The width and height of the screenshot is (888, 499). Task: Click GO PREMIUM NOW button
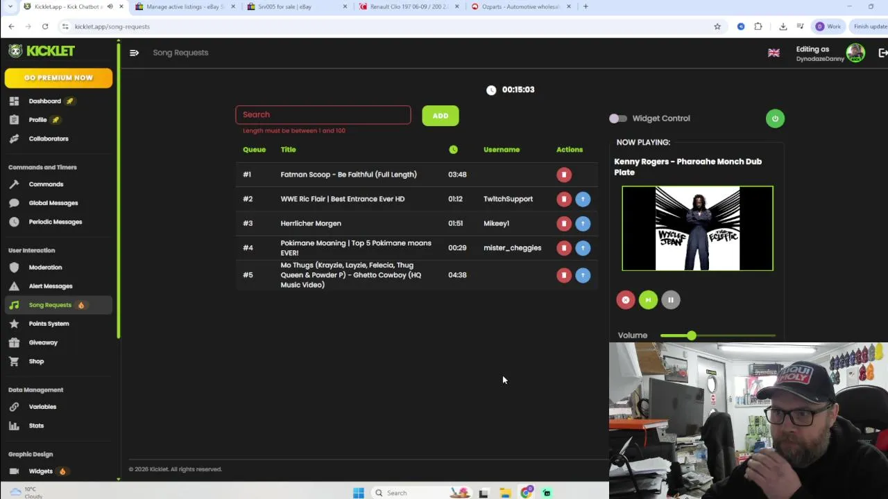click(58, 78)
